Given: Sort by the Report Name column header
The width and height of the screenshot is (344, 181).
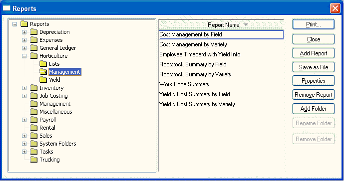Looking at the screenshot, I should tap(221, 25).
